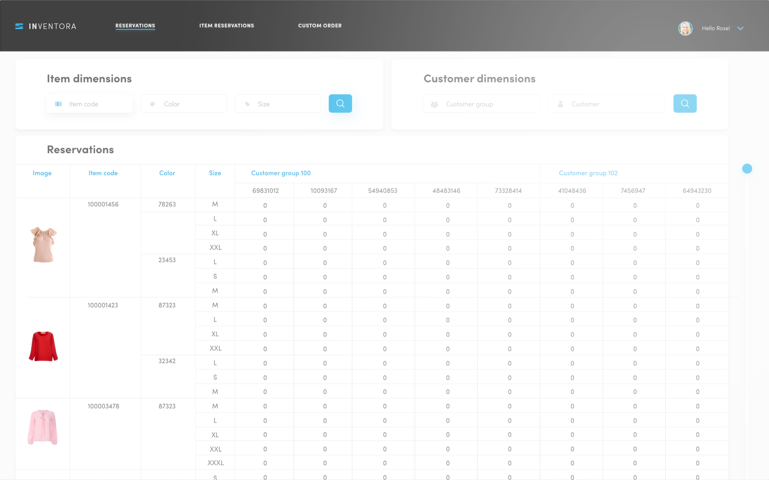
Task: Click the tag icon in Size field
Action: pos(247,104)
